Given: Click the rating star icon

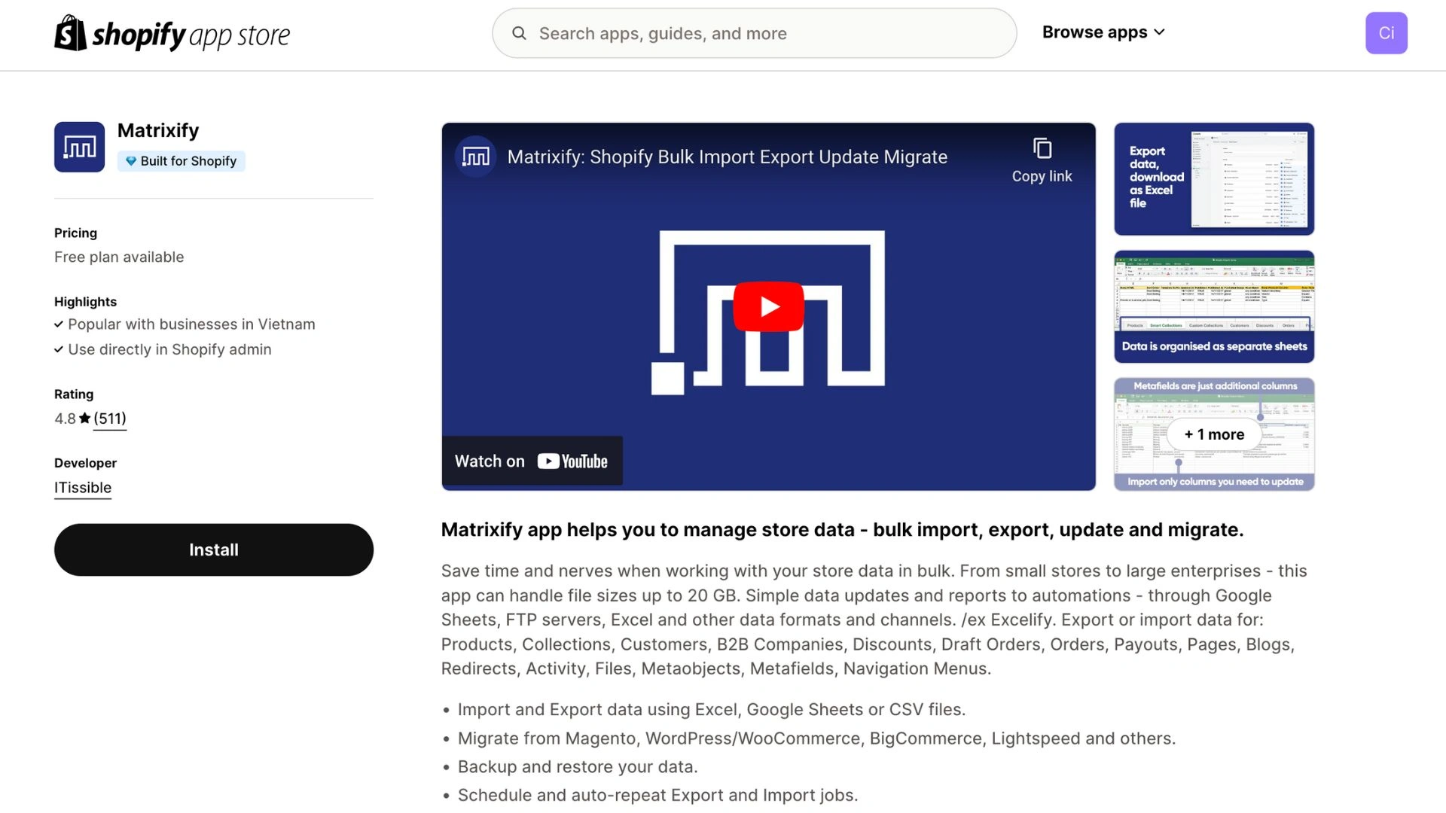Looking at the screenshot, I should point(84,418).
